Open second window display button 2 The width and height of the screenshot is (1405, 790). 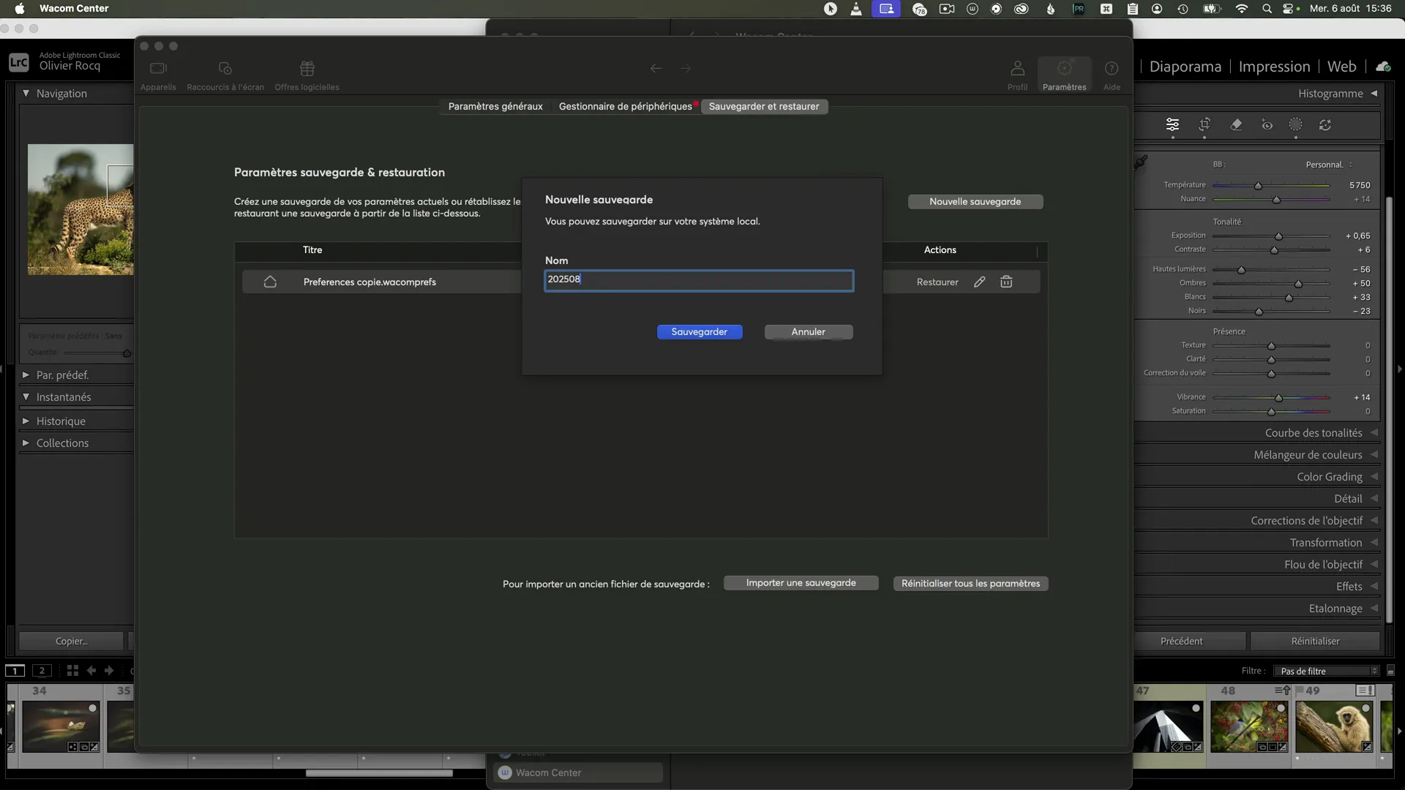click(42, 670)
